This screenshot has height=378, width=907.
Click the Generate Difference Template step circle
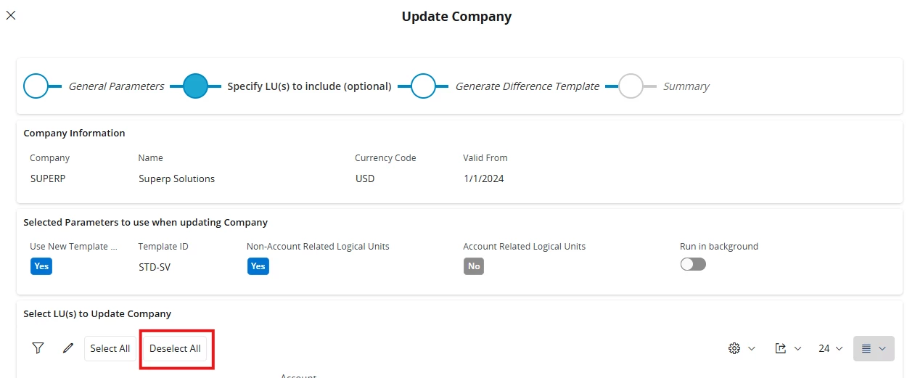(x=423, y=86)
